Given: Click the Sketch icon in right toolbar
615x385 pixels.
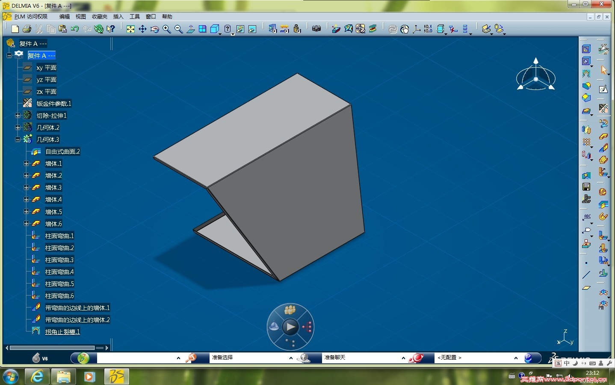Looking at the screenshot, I should point(603,89).
